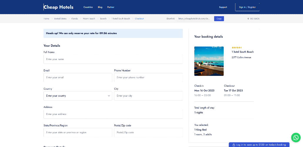
Task: Click the 1 room, 2 adults text
Action: pyautogui.click(x=203, y=134)
